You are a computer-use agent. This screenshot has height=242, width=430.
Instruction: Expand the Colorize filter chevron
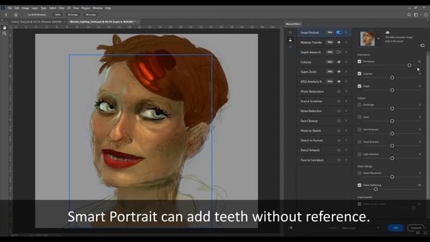click(346, 62)
